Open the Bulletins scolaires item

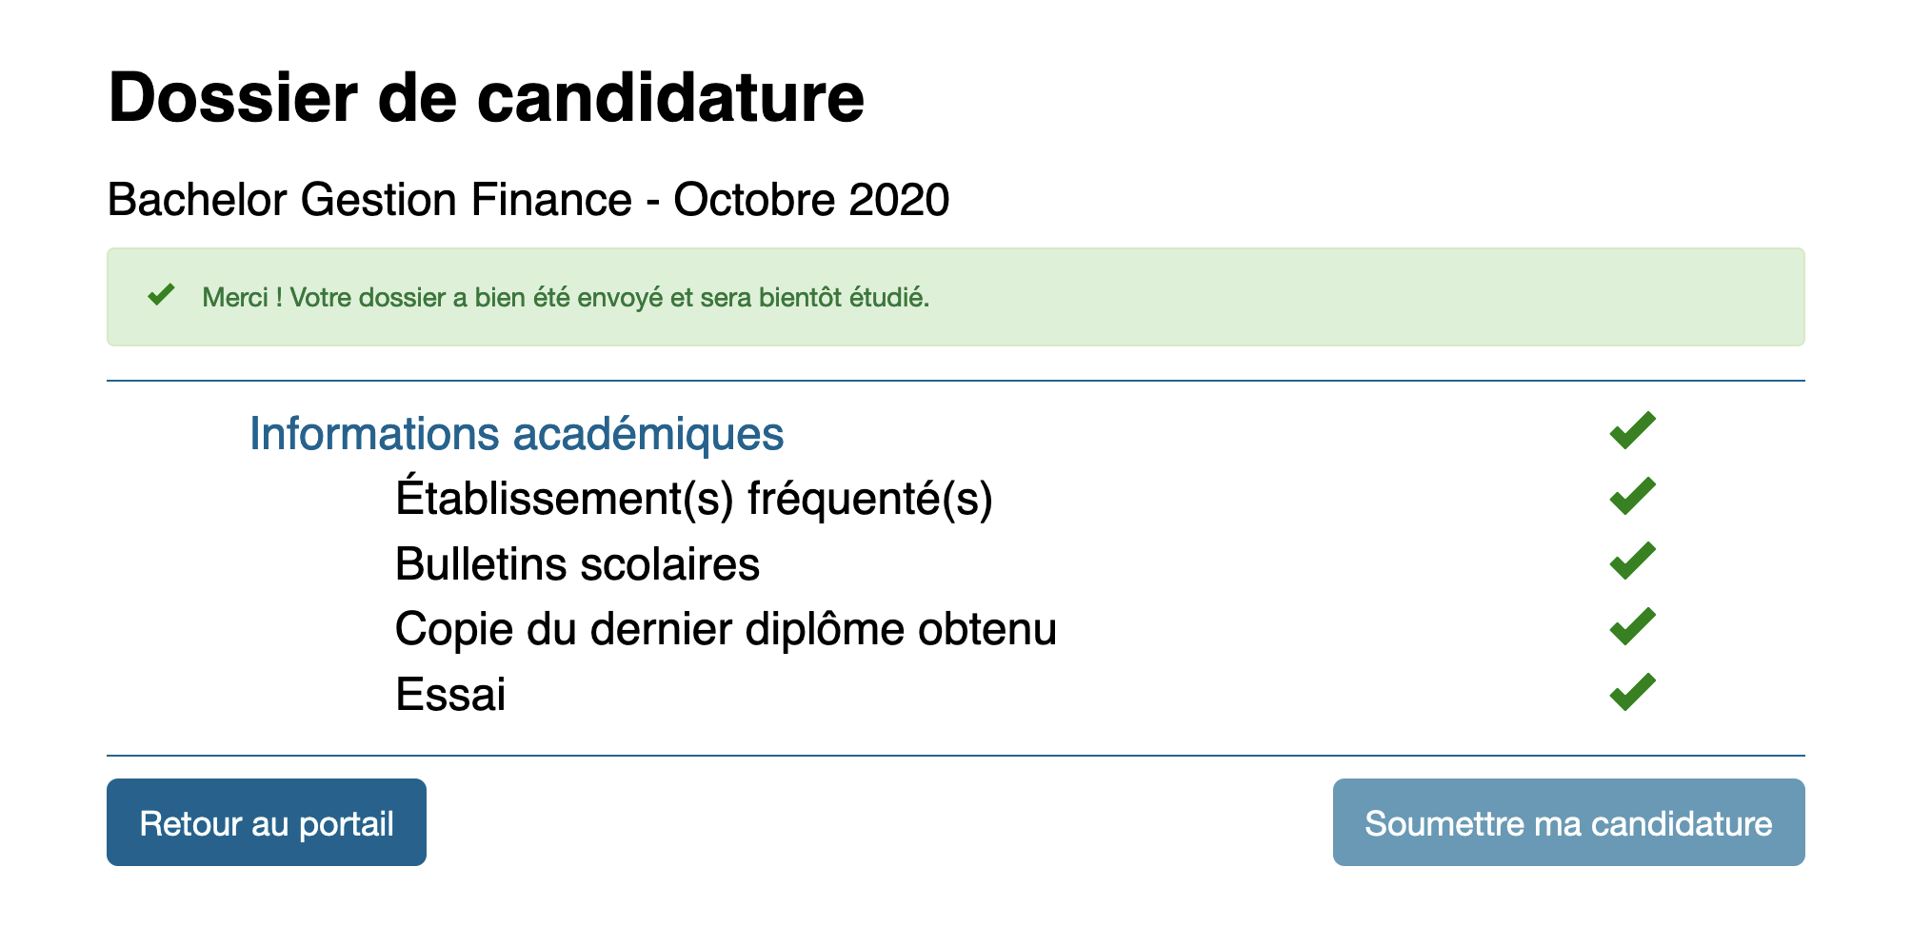tap(577, 564)
